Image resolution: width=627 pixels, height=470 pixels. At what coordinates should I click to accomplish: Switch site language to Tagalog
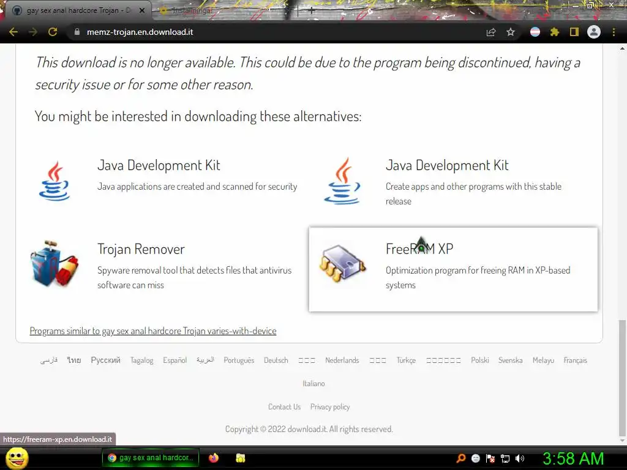click(x=142, y=360)
